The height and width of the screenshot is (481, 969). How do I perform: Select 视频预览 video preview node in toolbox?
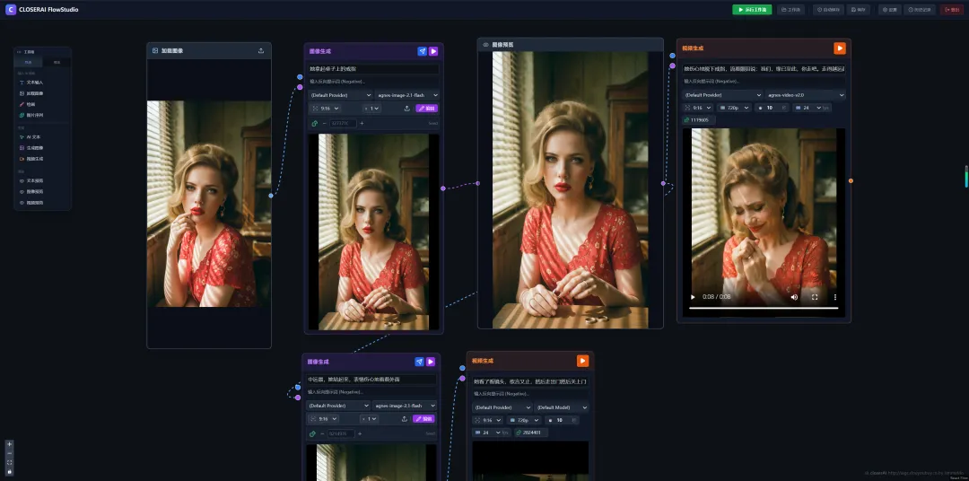(x=43, y=203)
